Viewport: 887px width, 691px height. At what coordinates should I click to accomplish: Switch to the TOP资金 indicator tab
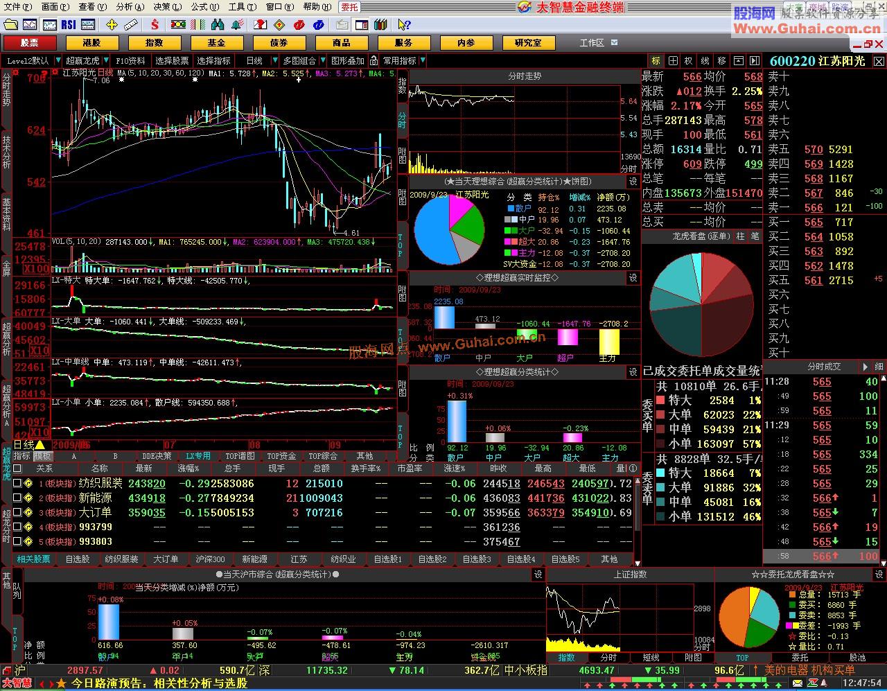pyautogui.click(x=281, y=456)
